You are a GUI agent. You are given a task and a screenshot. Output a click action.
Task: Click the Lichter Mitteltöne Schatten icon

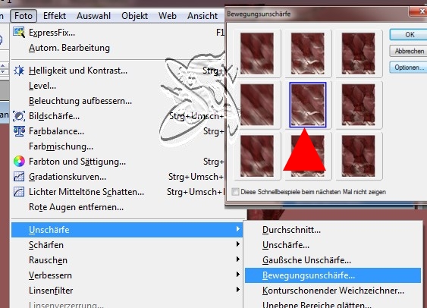pyautogui.click(x=19, y=192)
